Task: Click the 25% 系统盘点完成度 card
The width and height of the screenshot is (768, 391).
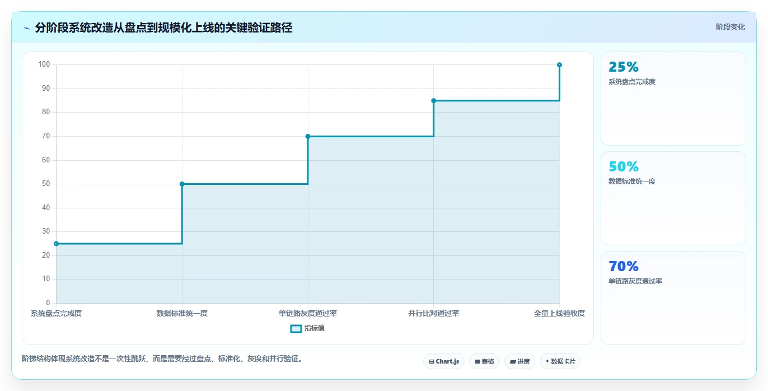Action: tap(673, 99)
